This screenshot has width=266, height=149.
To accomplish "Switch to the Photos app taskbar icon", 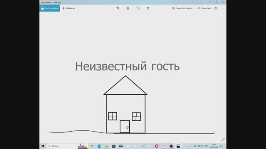I will (178, 146).
